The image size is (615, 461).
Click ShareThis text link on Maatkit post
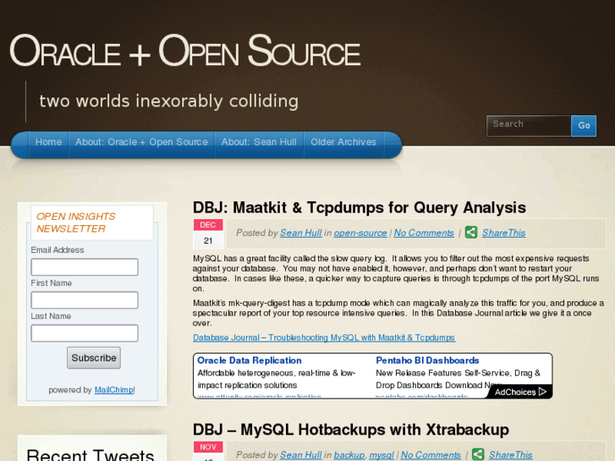coord(503,233)
